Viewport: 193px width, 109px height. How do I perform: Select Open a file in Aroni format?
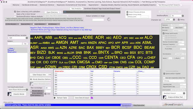pos(15,14)
